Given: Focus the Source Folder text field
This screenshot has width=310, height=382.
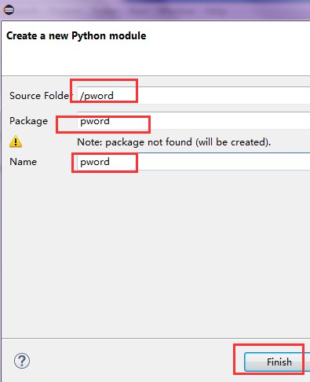Looking at the screenshot, I should (194, 95).
